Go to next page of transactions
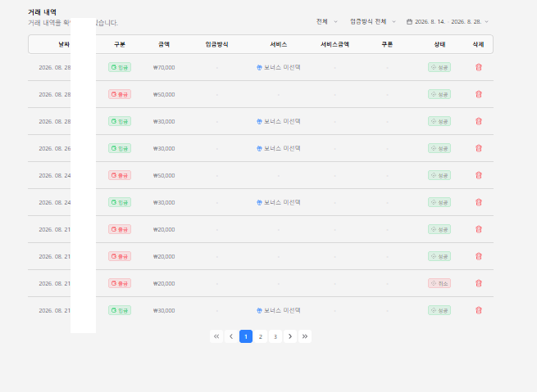The height and width of the screenshot is (392, 537). [x=290, y=336]
